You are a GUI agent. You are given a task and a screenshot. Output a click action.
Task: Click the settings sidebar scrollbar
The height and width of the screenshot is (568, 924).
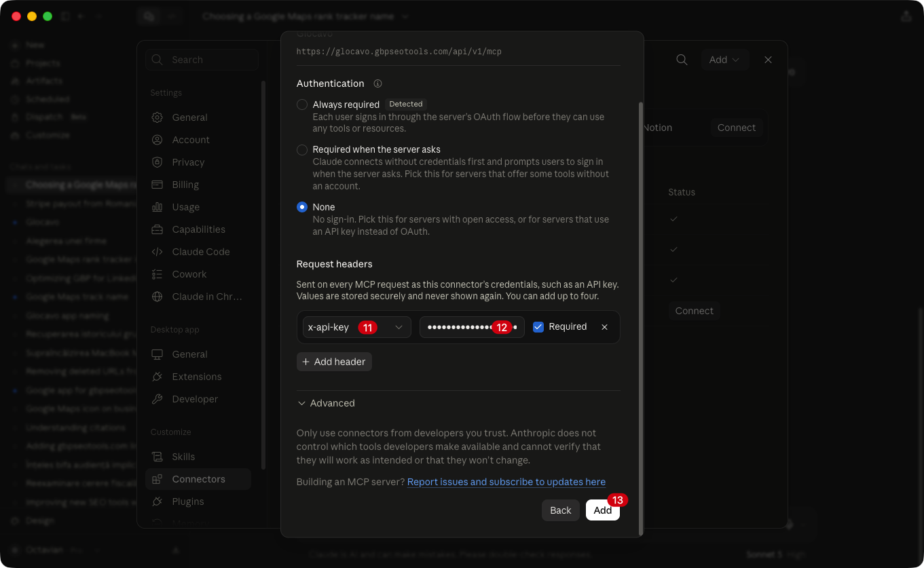click(263, 275)
